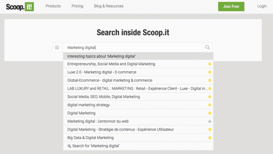This screenshot has height=154, width=273.
Task: Click the Scoop.it logo
Action: click(x=20, y=6)
